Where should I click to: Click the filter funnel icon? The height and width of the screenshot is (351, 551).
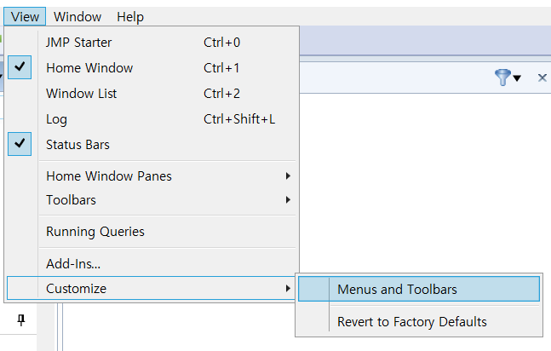coord(502,78)
